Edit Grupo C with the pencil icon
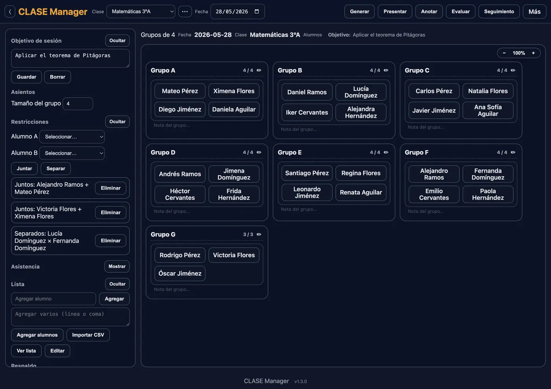The width and height of the screenshot is (551, 389). (x=513, y=70)
